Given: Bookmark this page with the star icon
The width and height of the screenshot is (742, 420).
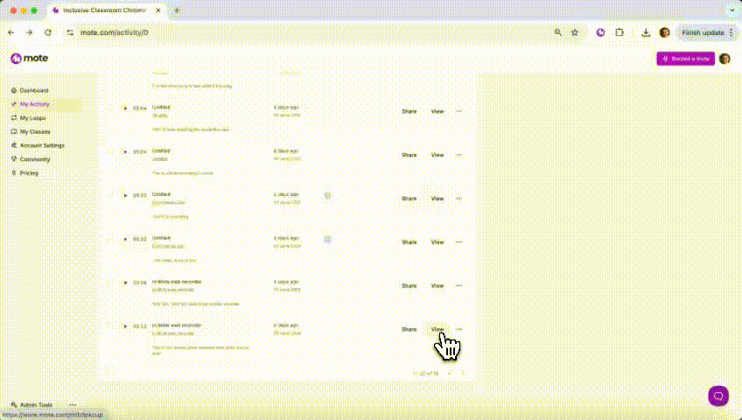Looking at the screenshot, I should (575, 32).
